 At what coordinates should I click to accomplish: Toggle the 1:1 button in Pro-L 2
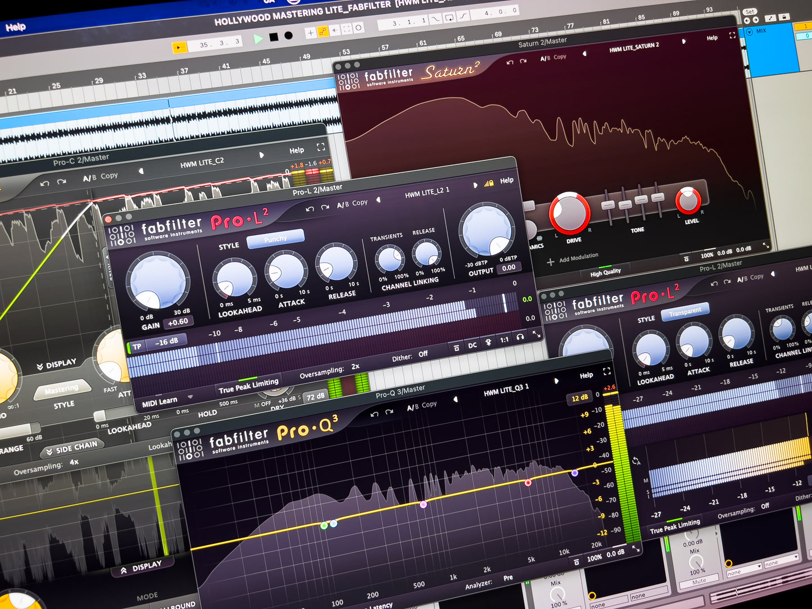point(504,339)
